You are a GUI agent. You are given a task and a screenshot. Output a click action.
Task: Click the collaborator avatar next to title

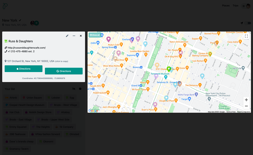tap(32, 23)
